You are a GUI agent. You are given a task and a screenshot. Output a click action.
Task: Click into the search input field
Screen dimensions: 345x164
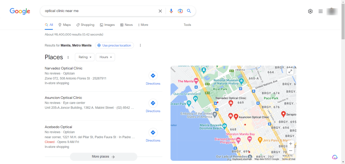click(100, 11)
